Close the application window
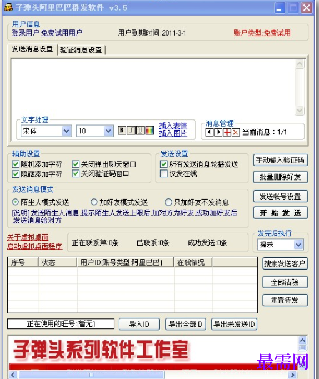 click(306, 8)
